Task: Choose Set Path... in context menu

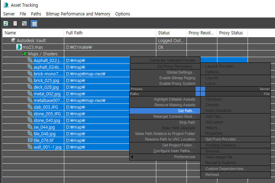Action: pyautogui.click(x=165, y=111)
